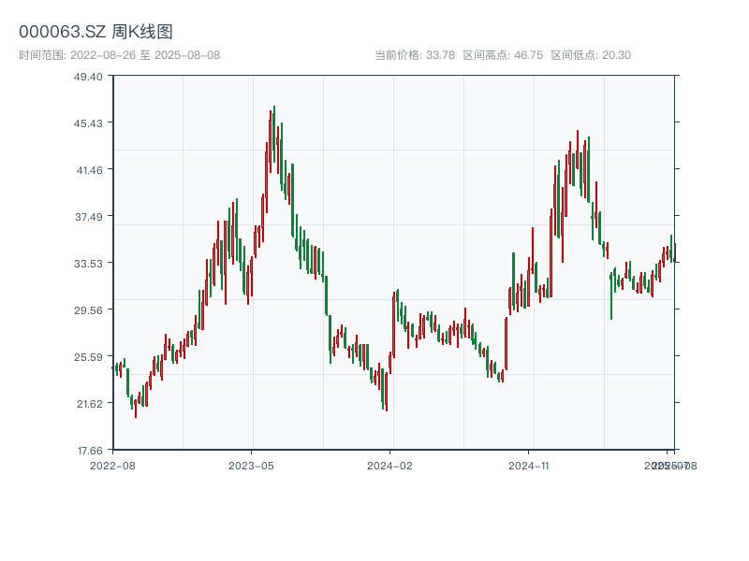Click the chart title 000063.SZ 周K线图
Viewport: 749px width, 561px height.
click(95, 32)
